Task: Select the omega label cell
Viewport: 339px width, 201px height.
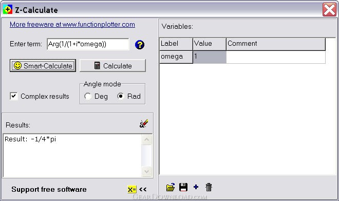Action: pos(176,57)
